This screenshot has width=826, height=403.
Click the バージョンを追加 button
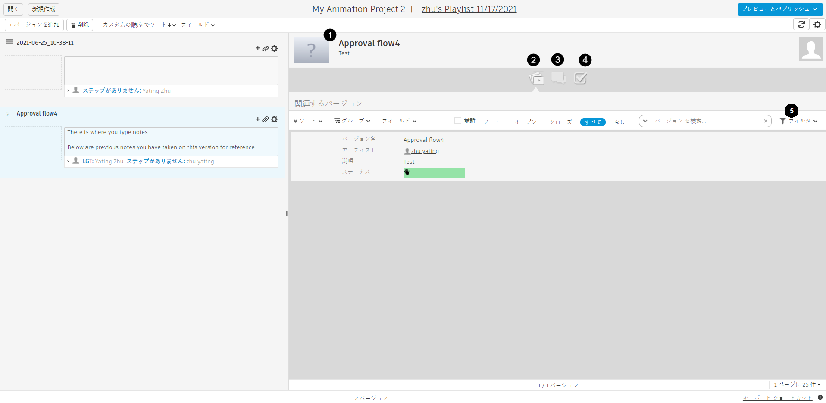(x=34, y=25)
